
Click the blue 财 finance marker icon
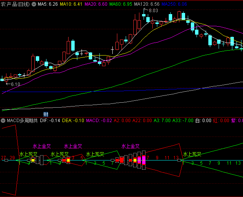tap(46, 114)
